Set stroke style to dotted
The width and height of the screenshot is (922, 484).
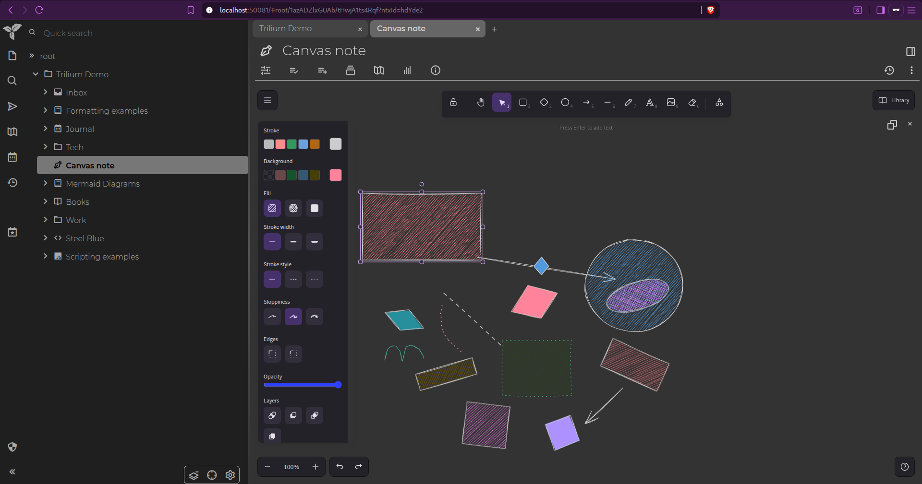(x=315, y=279)
